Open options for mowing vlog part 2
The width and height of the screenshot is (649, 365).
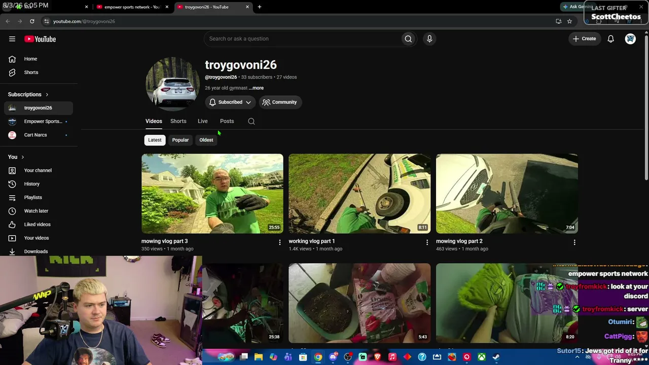point(574,242)
